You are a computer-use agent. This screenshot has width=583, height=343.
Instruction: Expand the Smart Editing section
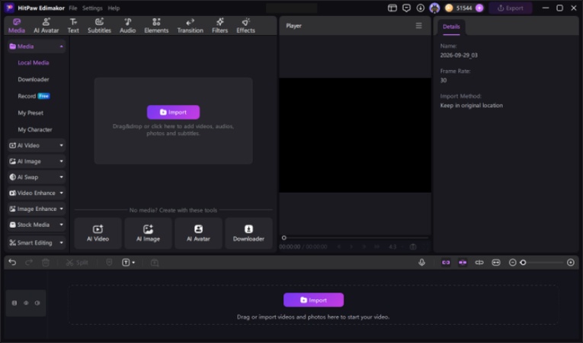pos(37,242)
